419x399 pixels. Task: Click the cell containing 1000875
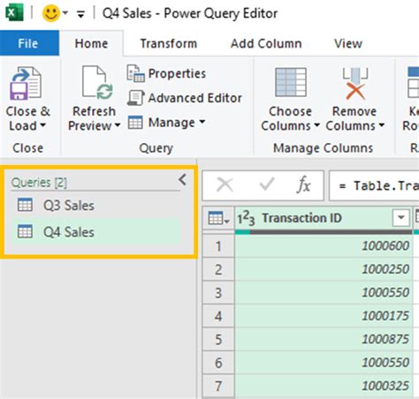(x=324, y=339)
